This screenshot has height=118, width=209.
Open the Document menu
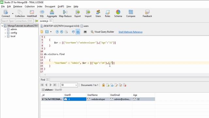pyautogui.click(x=50, y=7)
